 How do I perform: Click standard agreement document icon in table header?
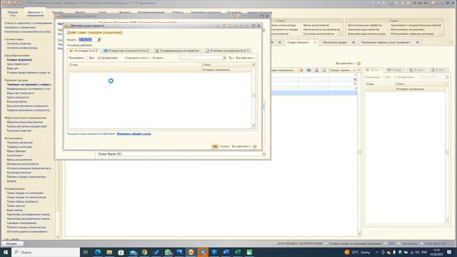coord(324,70)
